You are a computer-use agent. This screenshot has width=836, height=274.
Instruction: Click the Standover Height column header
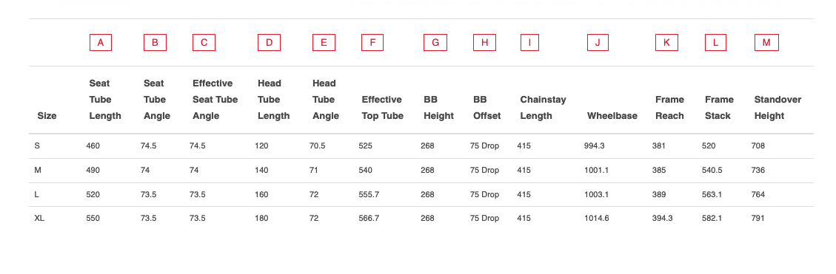click(x=778, y=108)
